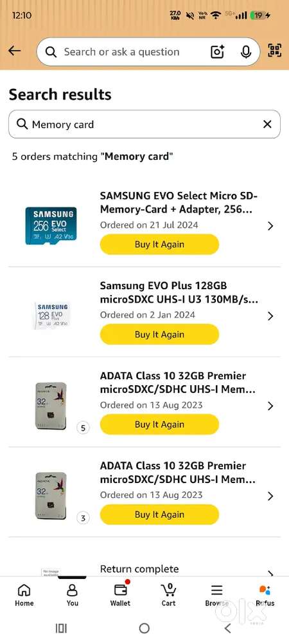Tap the microphone voice search icon
289x644 pixels.
245,52
